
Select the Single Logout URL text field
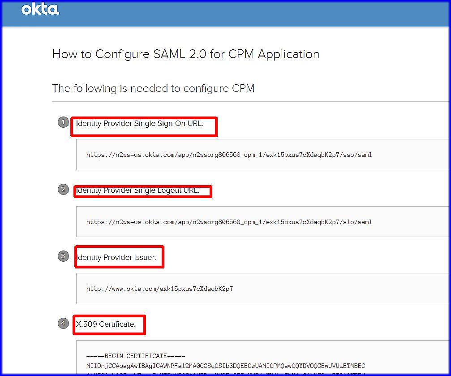(263, 222)
